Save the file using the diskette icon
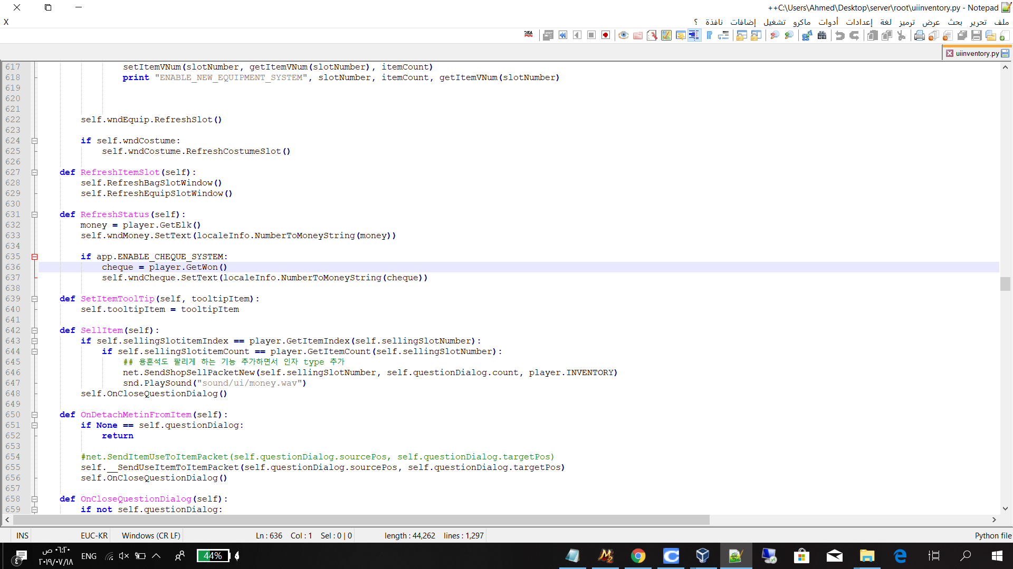This screenshot has height=569, width=1013. coord(977,35)
